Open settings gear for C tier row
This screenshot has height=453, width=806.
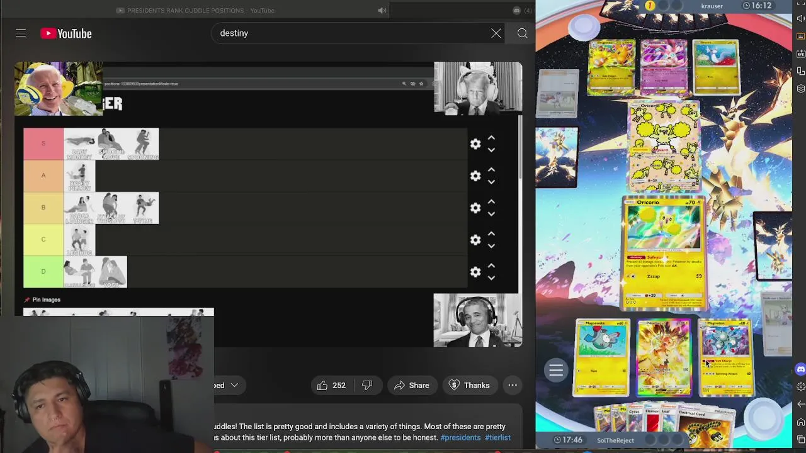pos(475,240)
